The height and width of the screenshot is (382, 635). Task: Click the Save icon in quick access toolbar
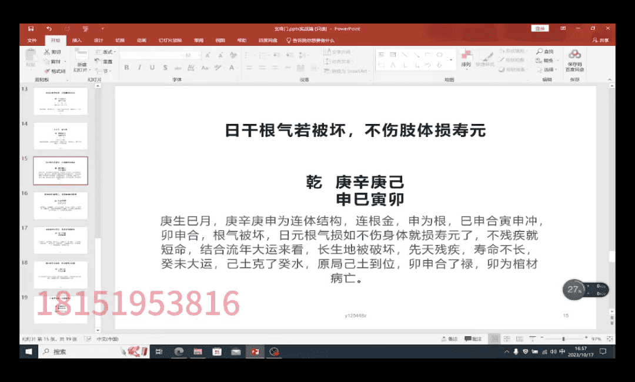coord(31,28)
